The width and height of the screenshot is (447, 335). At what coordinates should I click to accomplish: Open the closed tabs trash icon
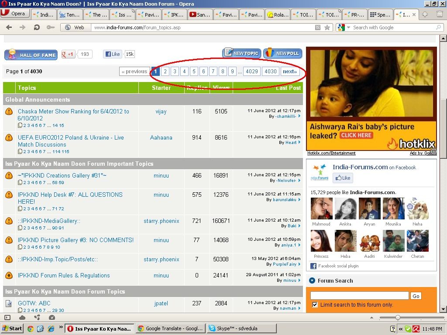point(440,14)
